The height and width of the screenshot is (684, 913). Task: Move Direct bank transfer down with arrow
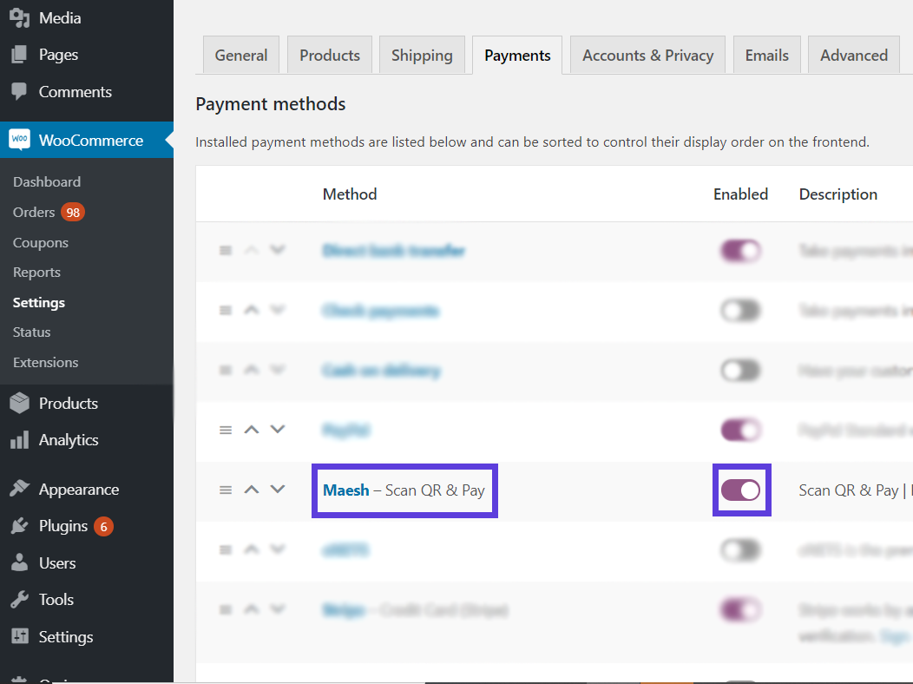point(278,250)
